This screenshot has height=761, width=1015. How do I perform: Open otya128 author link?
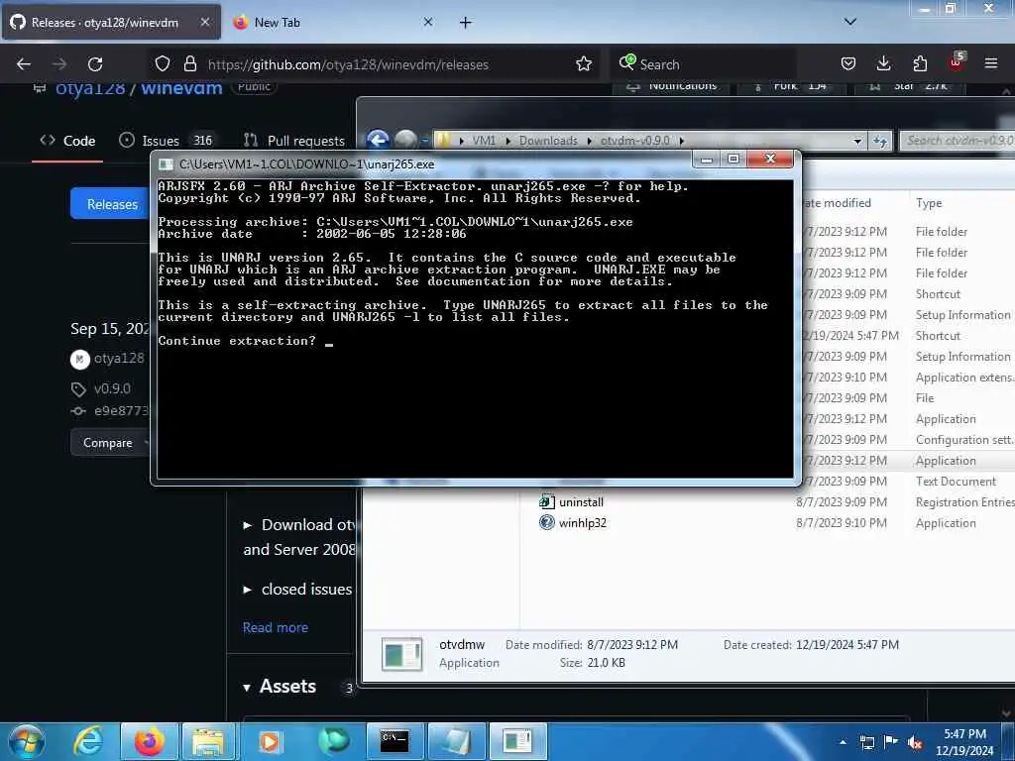[119, 358]
